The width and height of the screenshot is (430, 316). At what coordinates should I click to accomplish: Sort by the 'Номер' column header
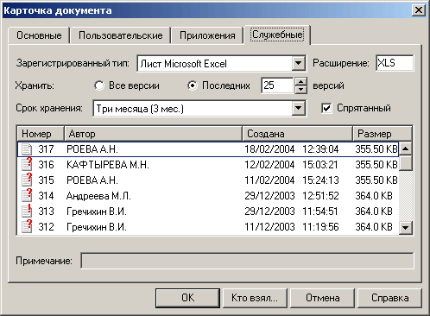(x=41, y=134)
